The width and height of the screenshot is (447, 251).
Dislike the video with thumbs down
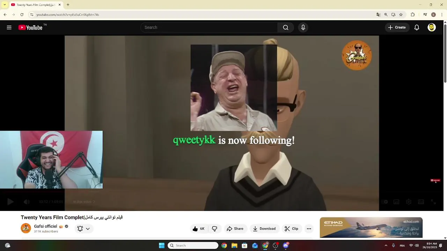click(x=215, y=229)
